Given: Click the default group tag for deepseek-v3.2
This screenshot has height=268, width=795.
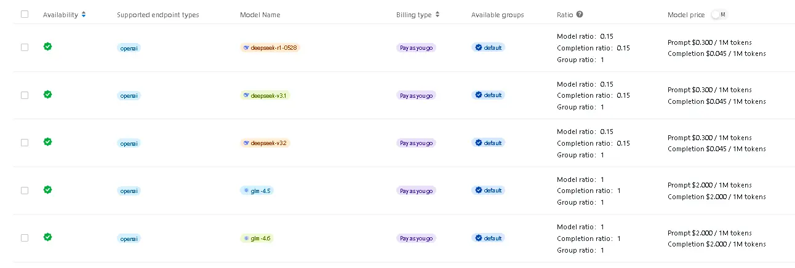Looking at the screenshot, I should click(489, 143).
